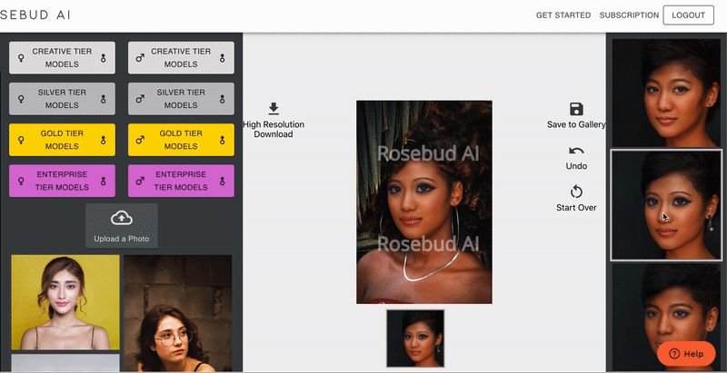Click the Save to Gallery label
Screen dimensions: 727x373
click(576, 124)
